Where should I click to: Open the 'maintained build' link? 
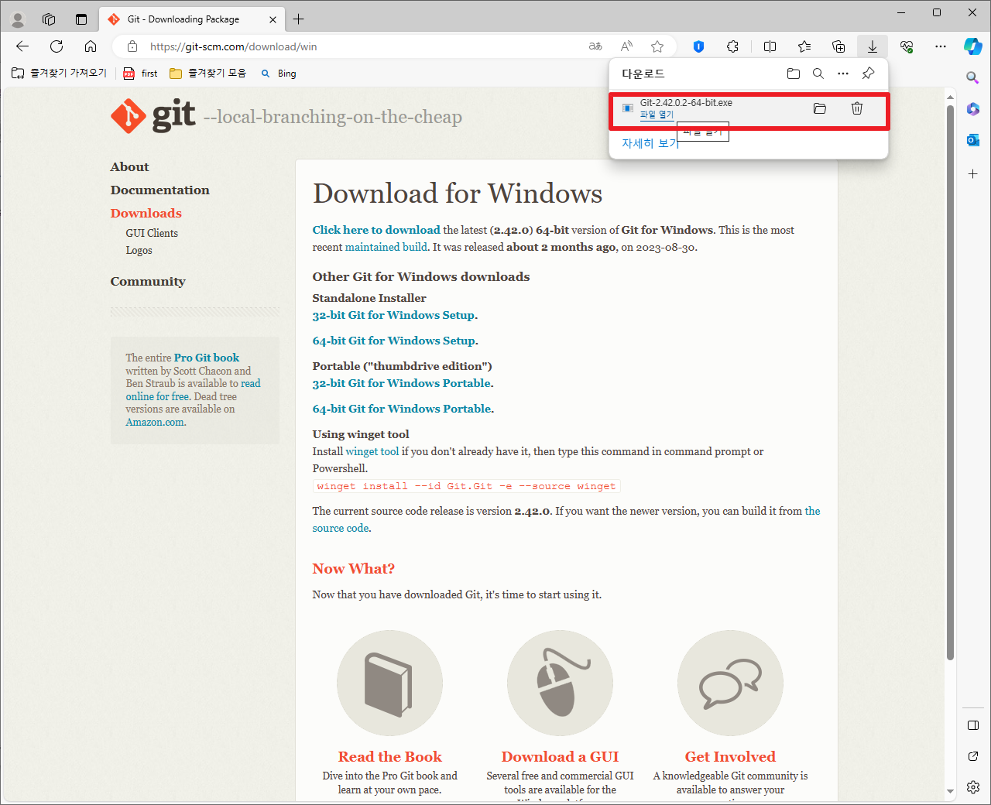[x=386, y=247]
